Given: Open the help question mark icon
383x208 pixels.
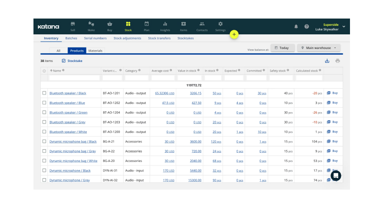Looking at the screenshot, I should [x=307, y=27].
